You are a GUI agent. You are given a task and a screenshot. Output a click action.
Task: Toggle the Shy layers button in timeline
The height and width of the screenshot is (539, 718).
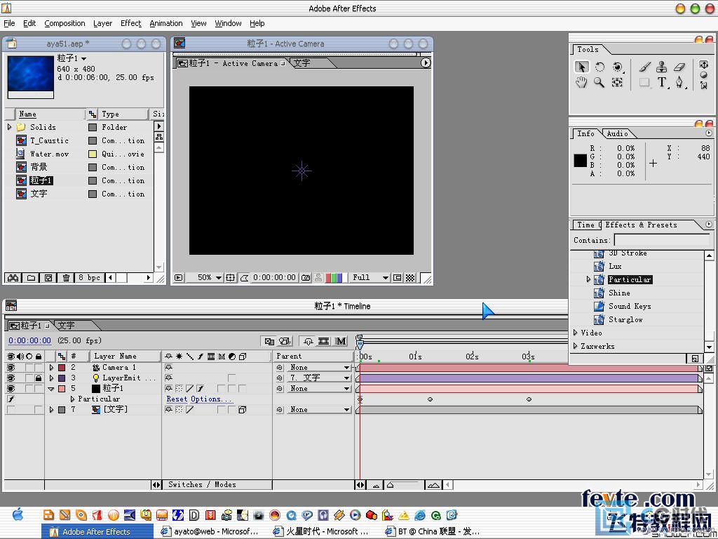click(308, 341)
